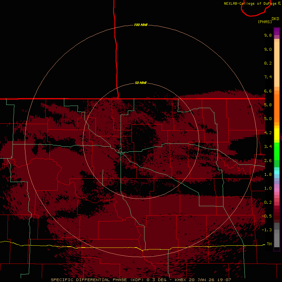The image size is (282, 282).
Task: Click the 9.8 value on color scale
Action: (268, 35)
